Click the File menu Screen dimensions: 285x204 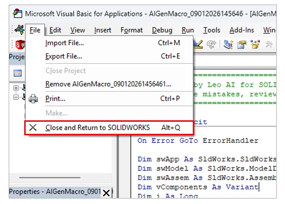pyautogui.click(x=35, y=30)
